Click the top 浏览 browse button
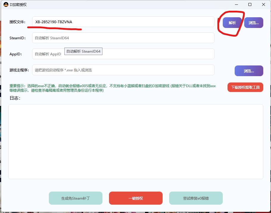271x213 pixels. click(253, 23)
